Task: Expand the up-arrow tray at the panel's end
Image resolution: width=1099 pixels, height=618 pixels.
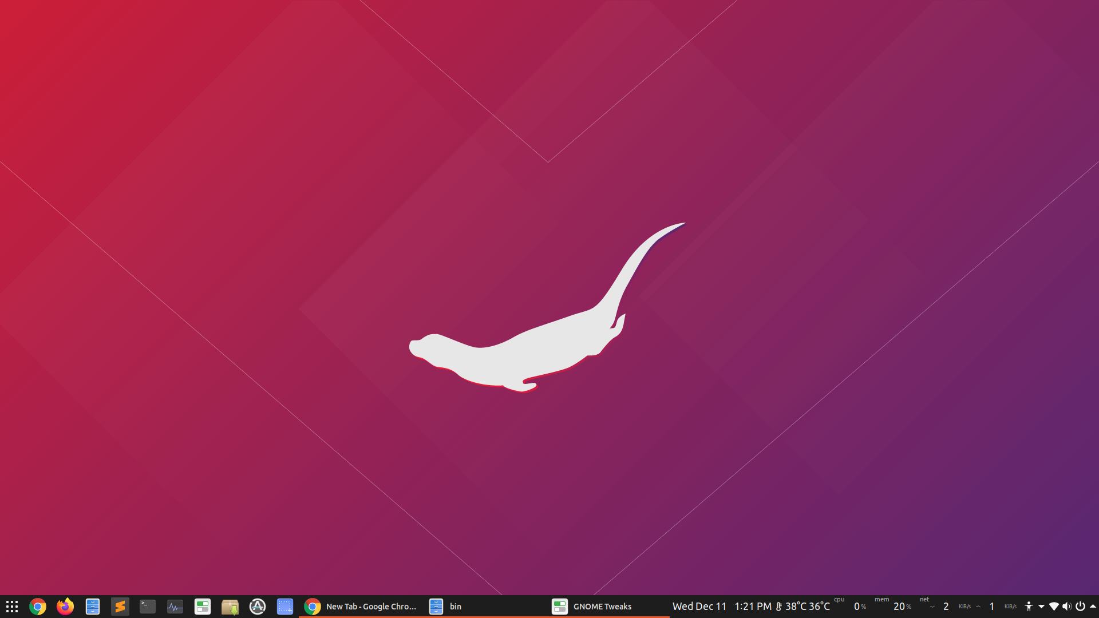Action: pyautogui.click(x=1093, y=607)
